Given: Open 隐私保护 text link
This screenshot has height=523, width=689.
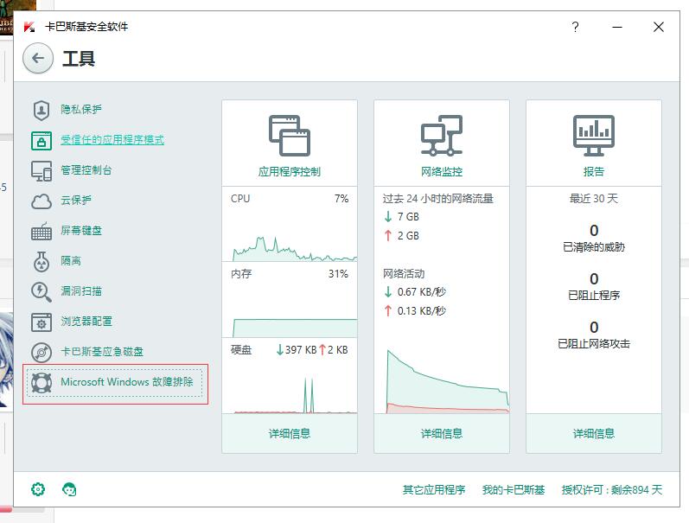Looking at the screenshot, I should point(81,110).
